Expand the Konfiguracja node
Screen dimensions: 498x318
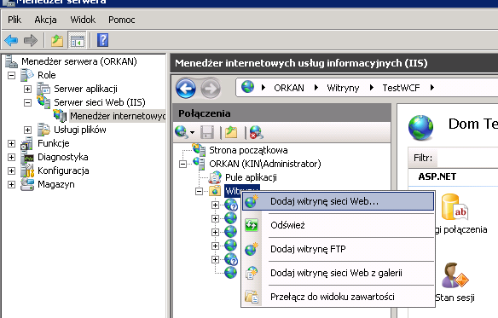click(x=11, y=171)
